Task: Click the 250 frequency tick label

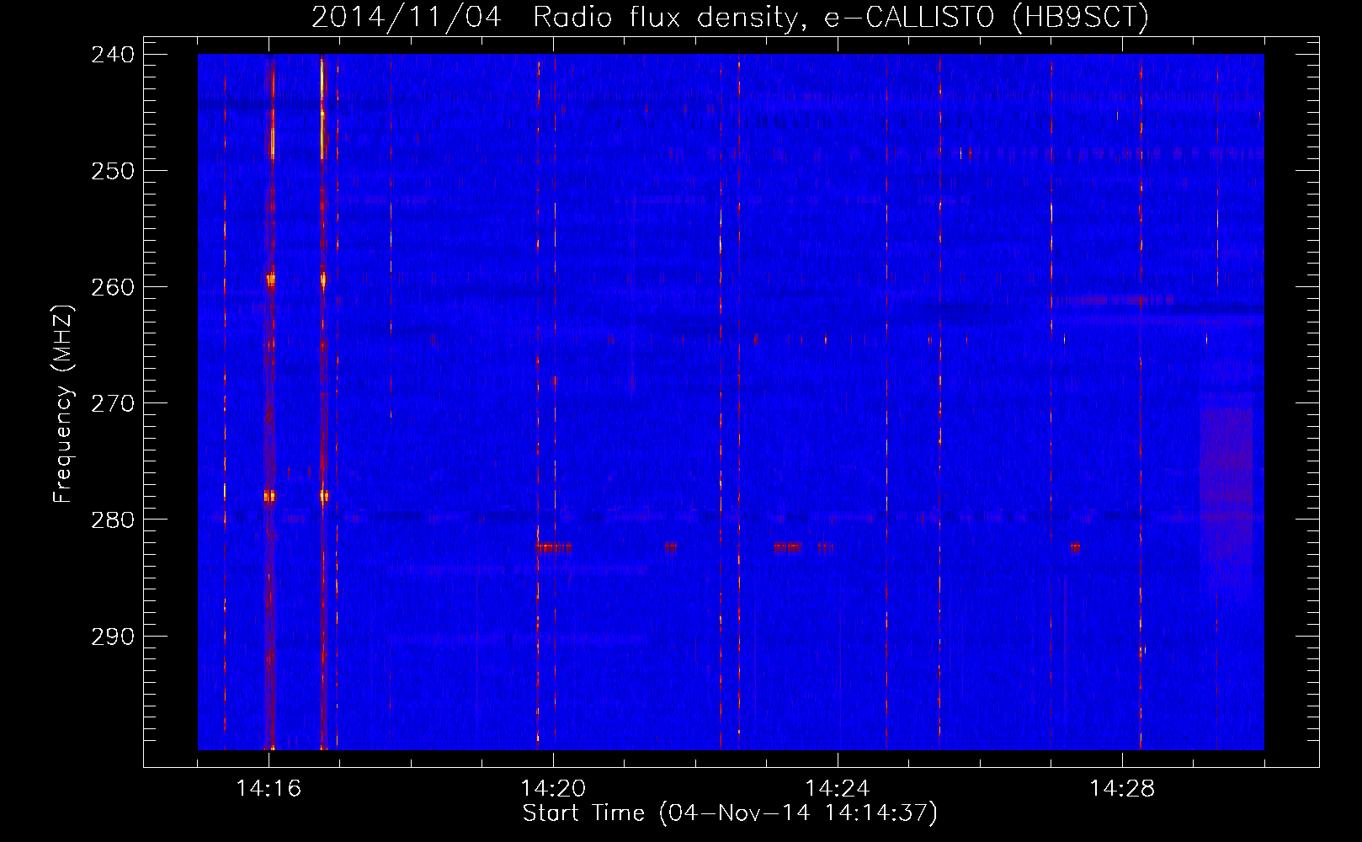Action: click(113, 171)
